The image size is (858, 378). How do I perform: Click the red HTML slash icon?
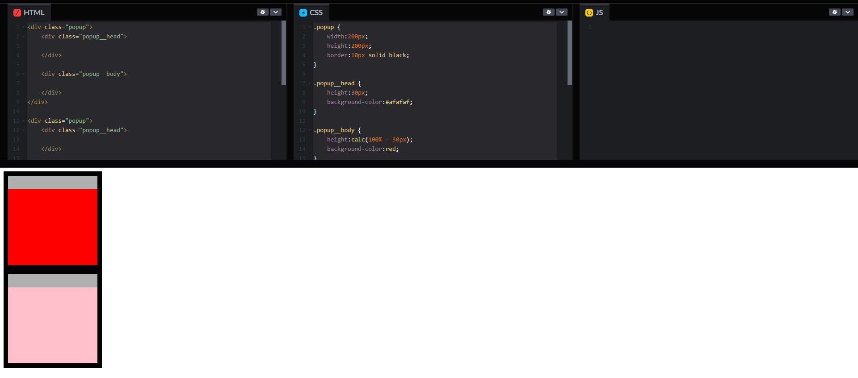tap(17, 12)
